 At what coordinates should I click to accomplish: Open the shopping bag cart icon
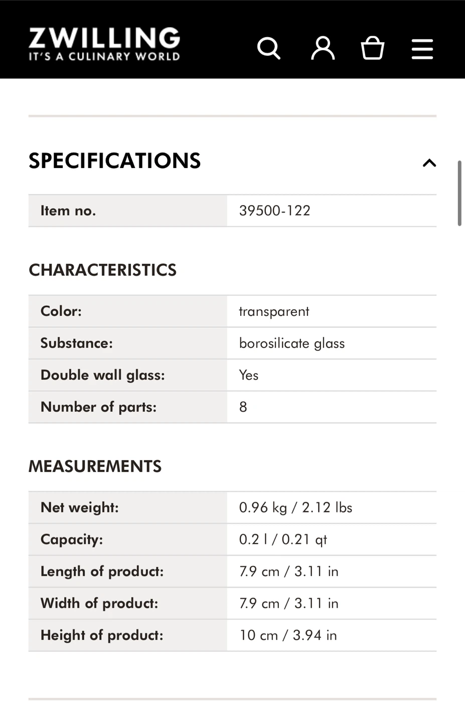(373, 48)
